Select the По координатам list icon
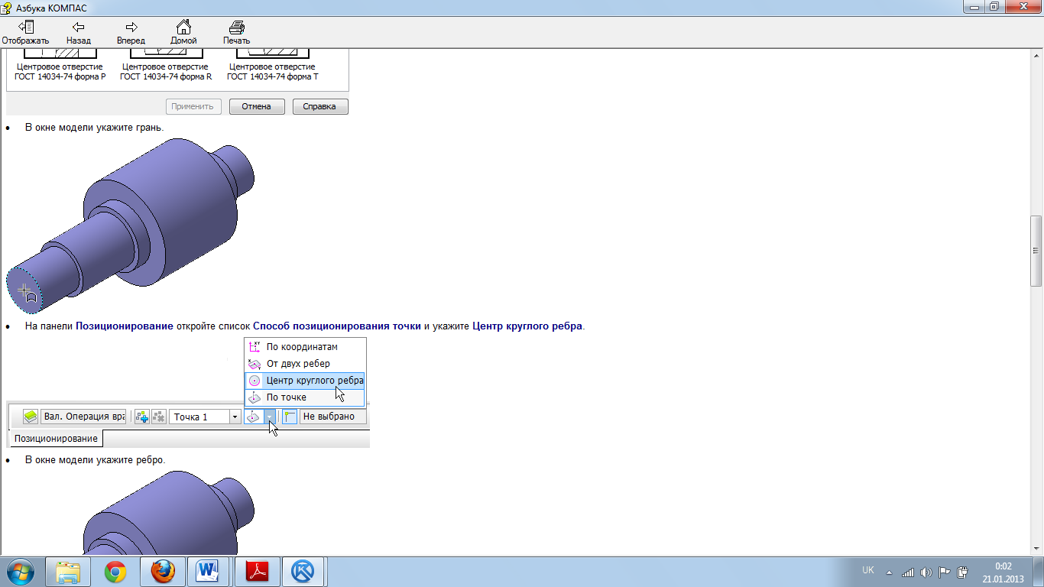The image size is (1044, 587). (255, 346)
